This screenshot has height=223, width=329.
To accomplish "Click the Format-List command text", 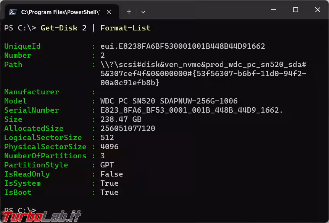I will coord(125,28).
